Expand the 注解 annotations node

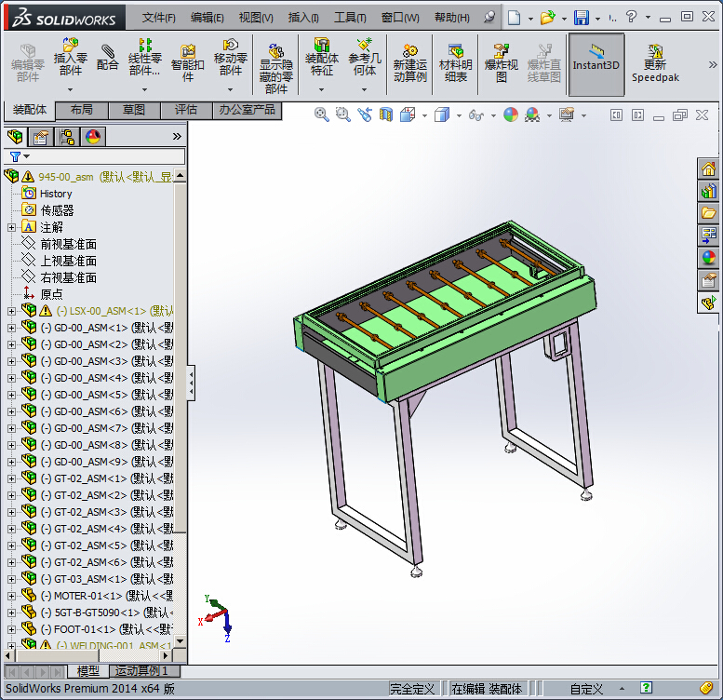tap(11, 227)
